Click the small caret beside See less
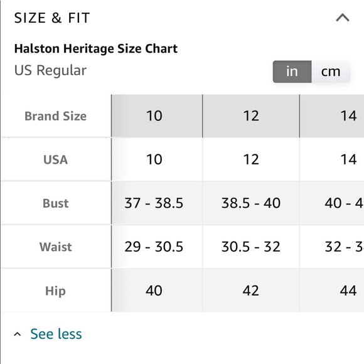This screenshot has height=364, width=364. tap(17, 335)
